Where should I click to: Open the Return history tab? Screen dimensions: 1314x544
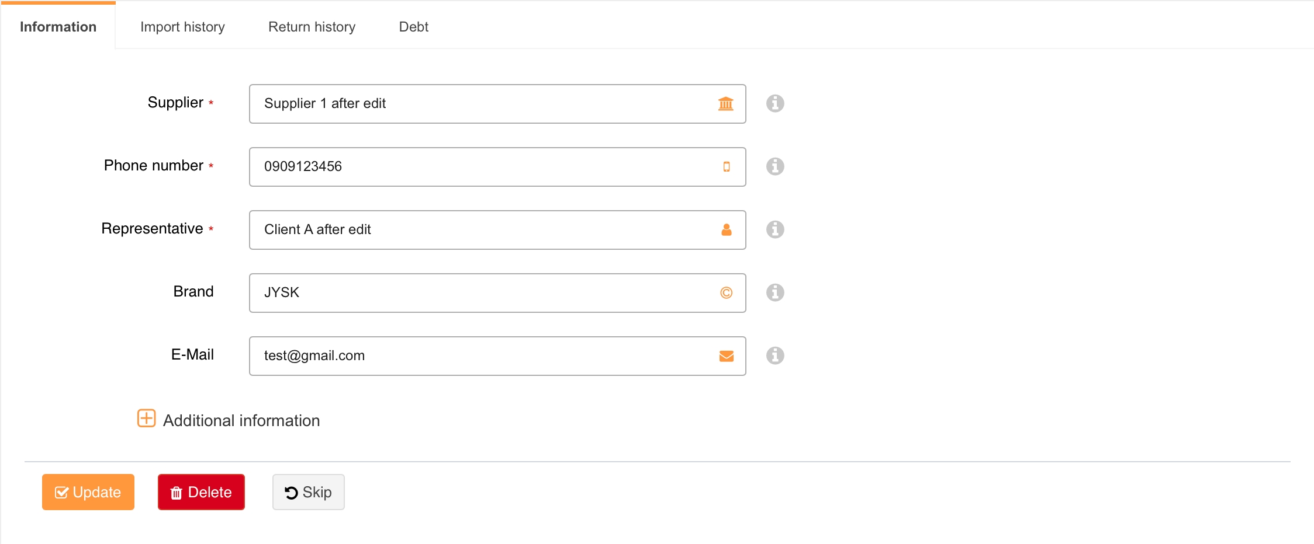tap(312, 27)
